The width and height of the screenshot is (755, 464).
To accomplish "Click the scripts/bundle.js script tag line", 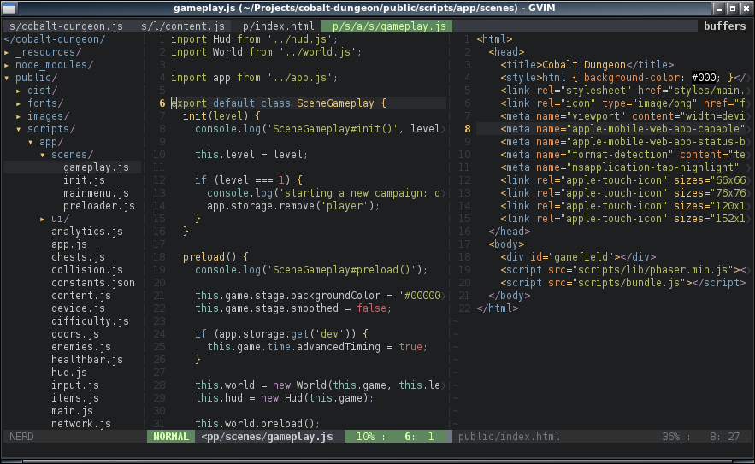I will [623, 283].
